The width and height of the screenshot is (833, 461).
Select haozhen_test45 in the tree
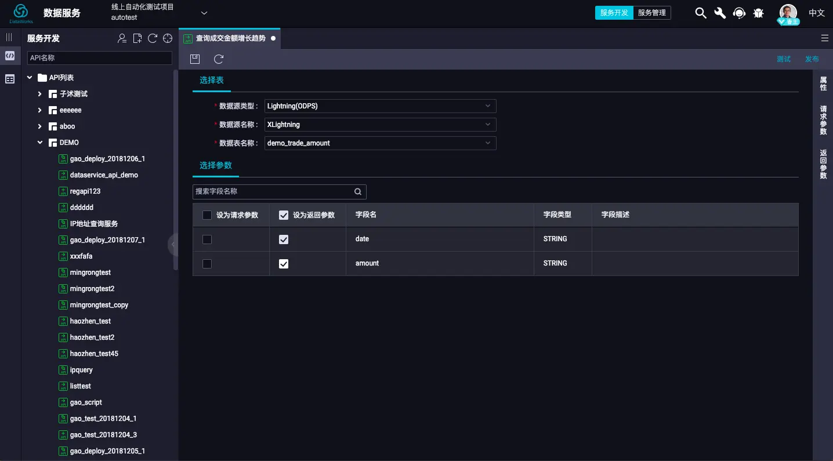pos(94,354)
